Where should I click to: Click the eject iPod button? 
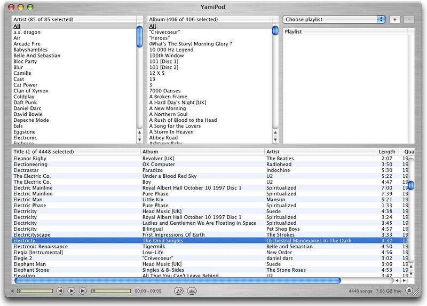coord(409,291)
